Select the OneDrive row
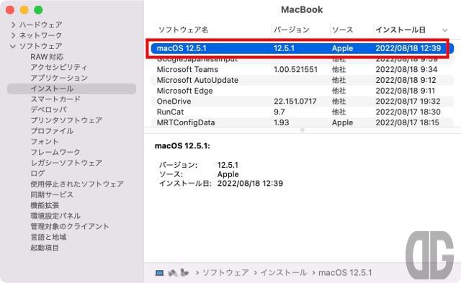461x283 pixels. 303,101
